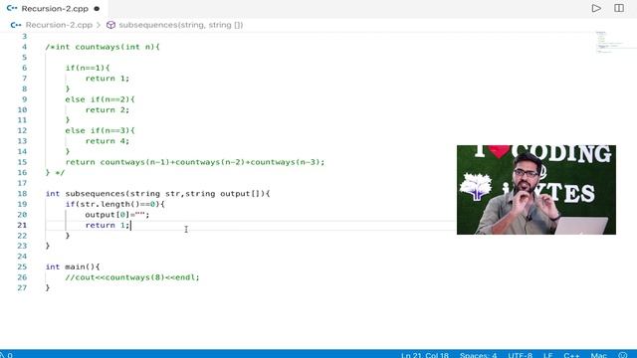Click the feedback icon in status bar

[622, 355]
